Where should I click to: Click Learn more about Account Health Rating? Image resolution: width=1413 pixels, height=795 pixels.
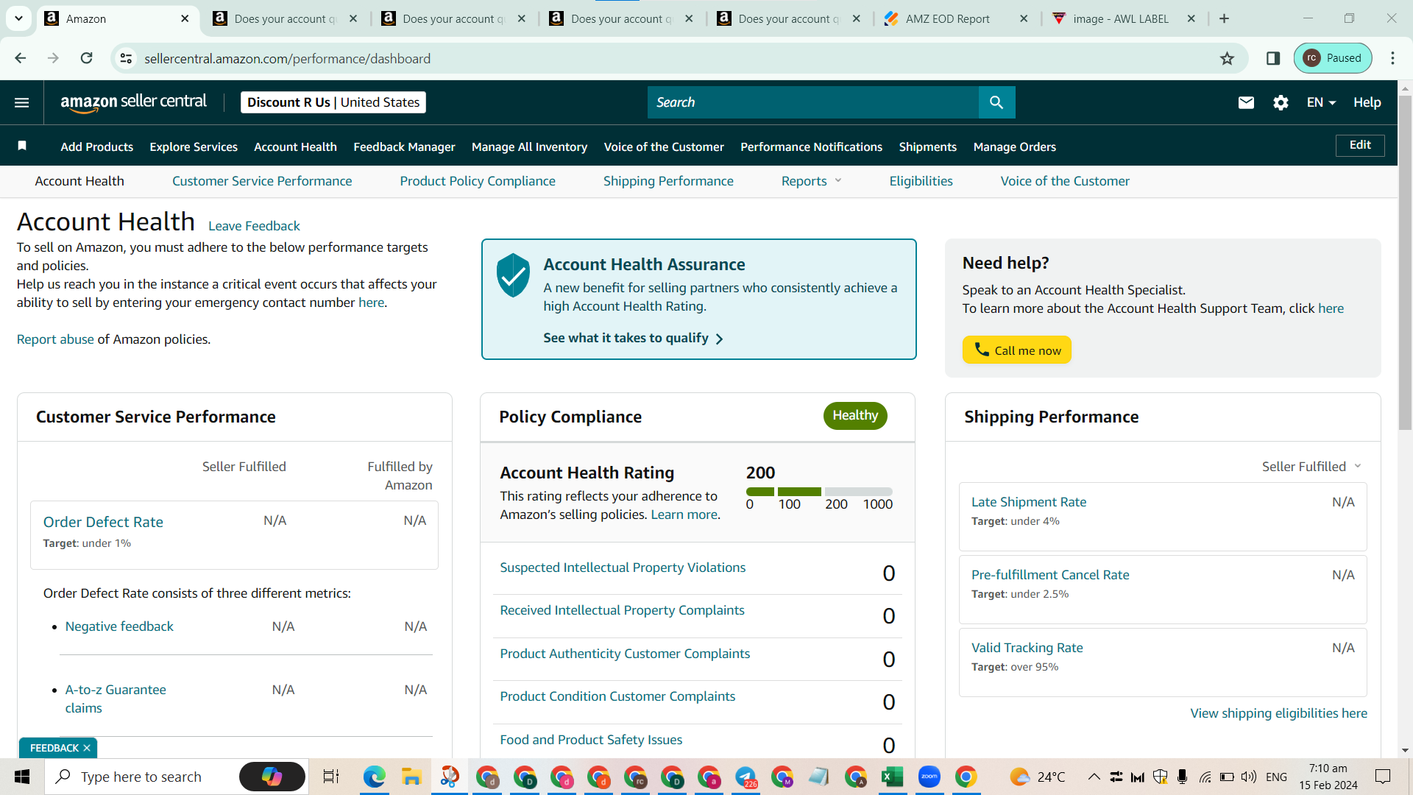click(684, 515)
